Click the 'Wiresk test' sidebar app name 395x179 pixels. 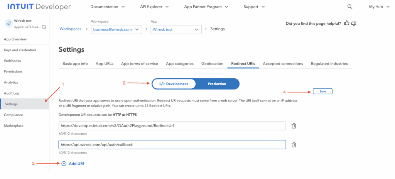coord(23,21)
